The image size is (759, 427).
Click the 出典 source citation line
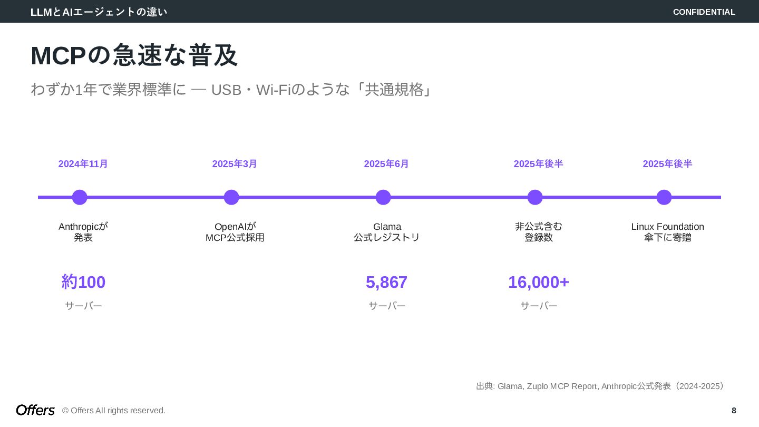click(x=600, y=386)
